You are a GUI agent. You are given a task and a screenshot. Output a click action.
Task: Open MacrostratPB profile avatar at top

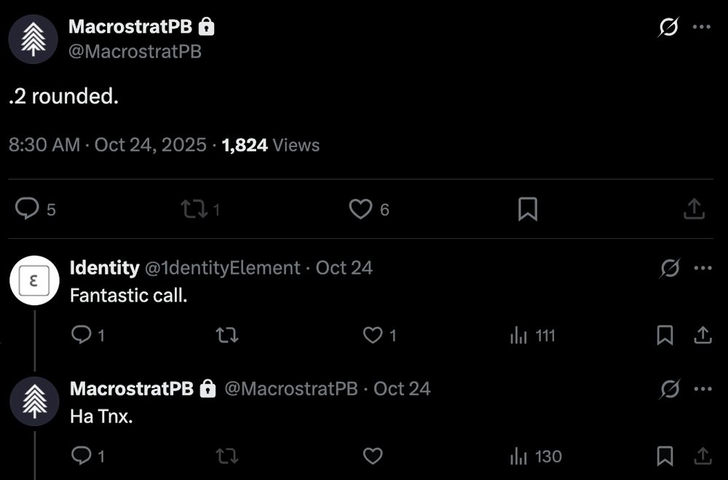33,39
